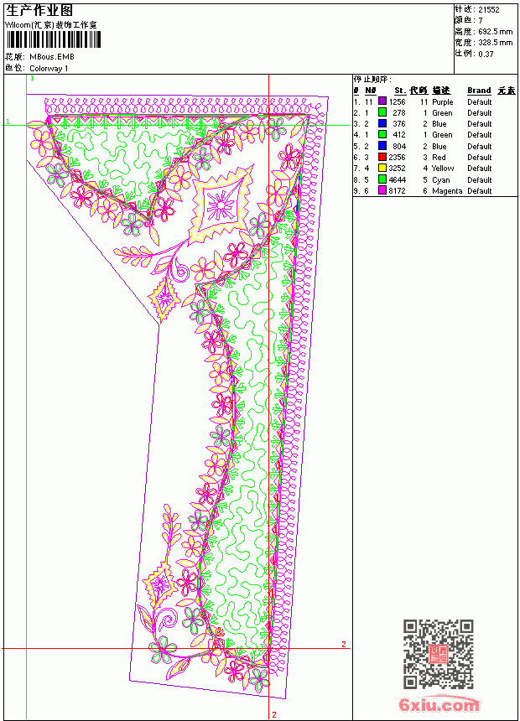Click the cyan-labeled swatch beside 4644 stitches

click(382, 179)
